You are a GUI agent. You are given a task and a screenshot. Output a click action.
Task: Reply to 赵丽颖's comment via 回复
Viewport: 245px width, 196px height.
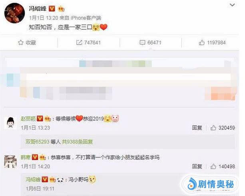[197, 128]
